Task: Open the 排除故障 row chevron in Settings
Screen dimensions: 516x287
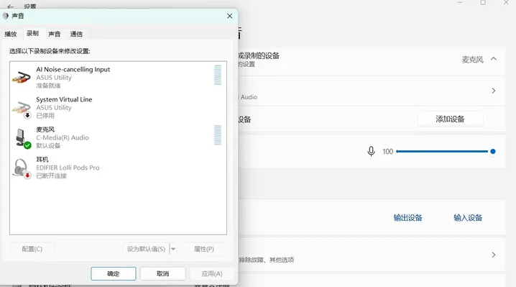Action: pos(494,255)
